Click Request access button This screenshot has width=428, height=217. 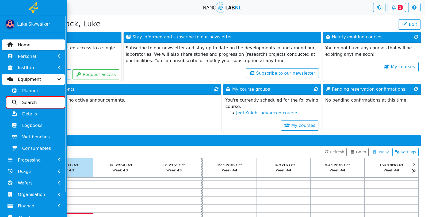point(96,74)
